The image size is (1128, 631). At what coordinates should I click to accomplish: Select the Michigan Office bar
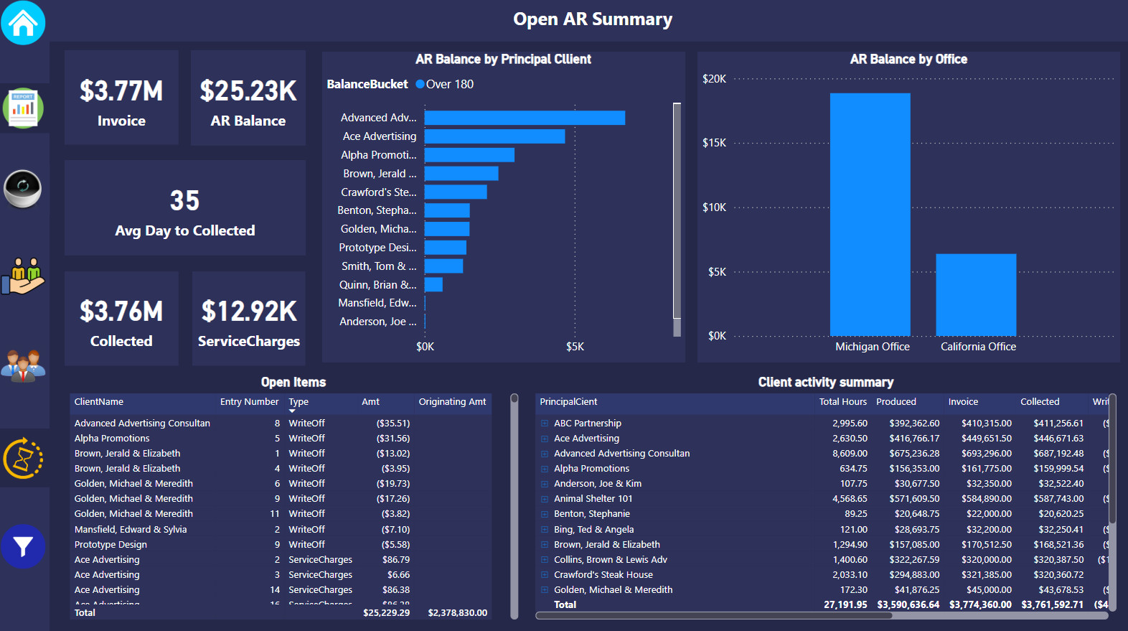870,214
